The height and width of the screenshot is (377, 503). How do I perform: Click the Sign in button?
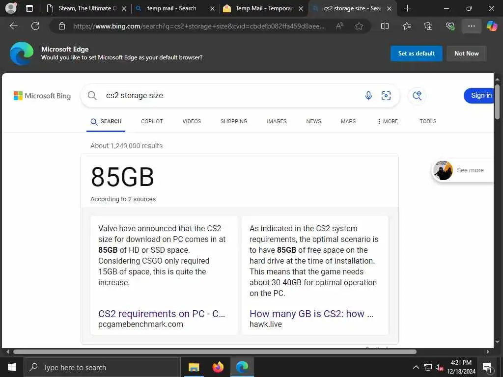tap(479, 96)
